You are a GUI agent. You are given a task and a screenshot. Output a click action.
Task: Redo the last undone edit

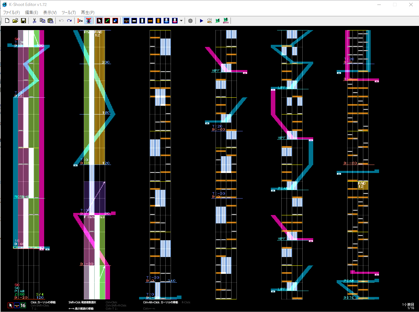coord(69,21)
